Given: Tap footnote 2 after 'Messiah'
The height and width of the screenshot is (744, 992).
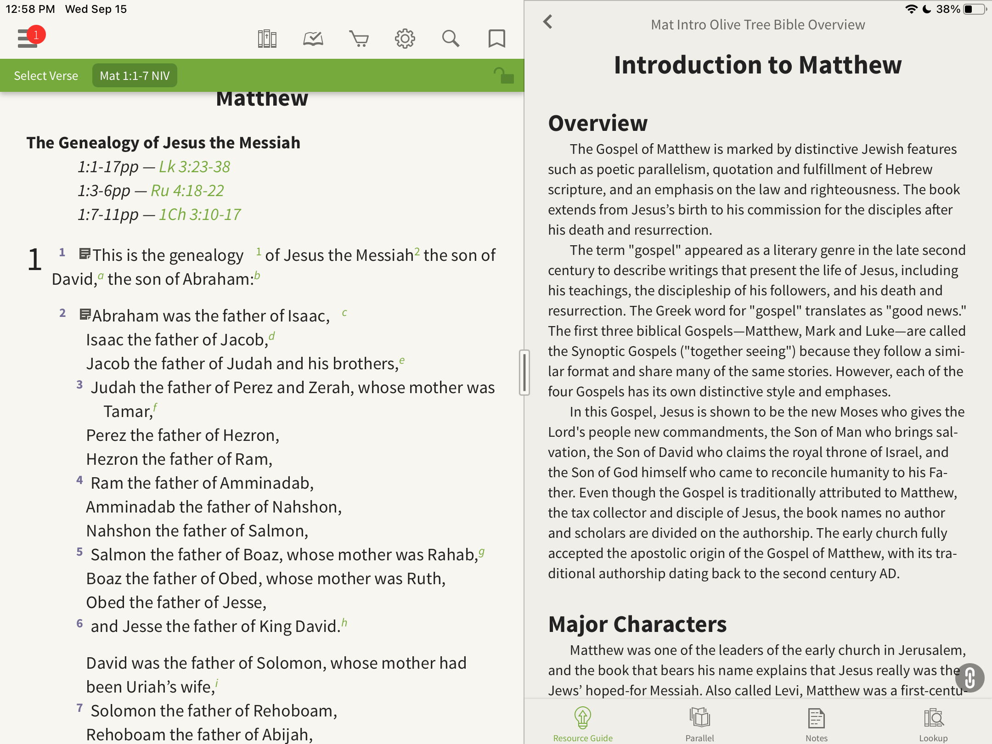Looking at the screenshot, I should coord(417,252).
